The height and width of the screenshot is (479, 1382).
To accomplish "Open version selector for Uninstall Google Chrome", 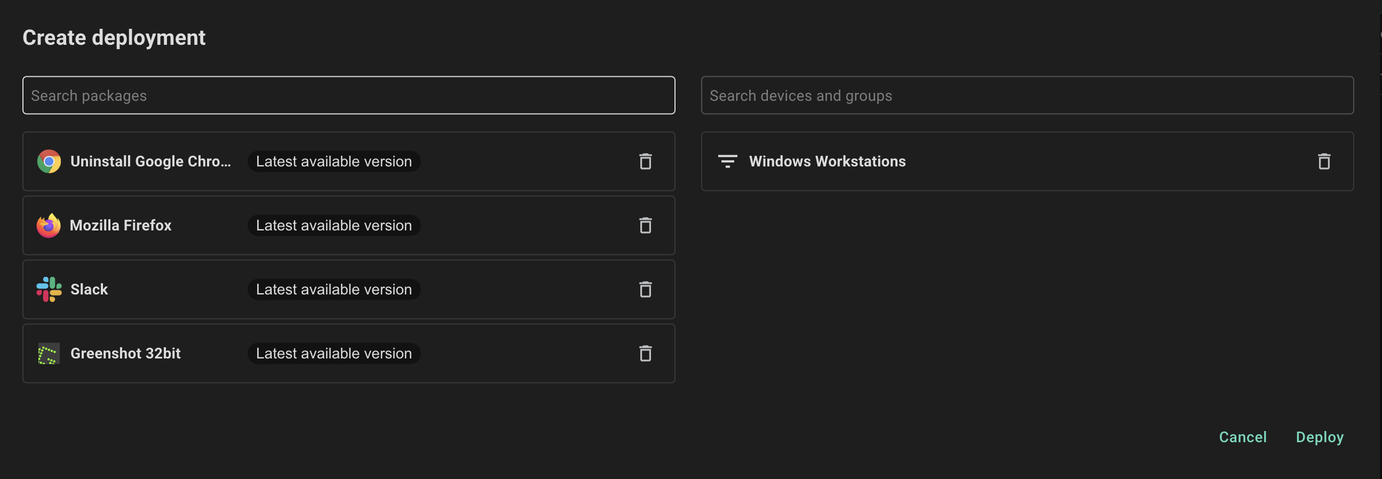I will pos(333,162).
